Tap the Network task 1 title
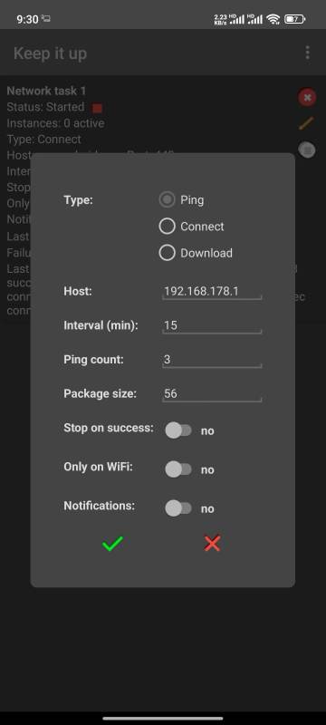This screenshot has width=326, height=725. 46,91
